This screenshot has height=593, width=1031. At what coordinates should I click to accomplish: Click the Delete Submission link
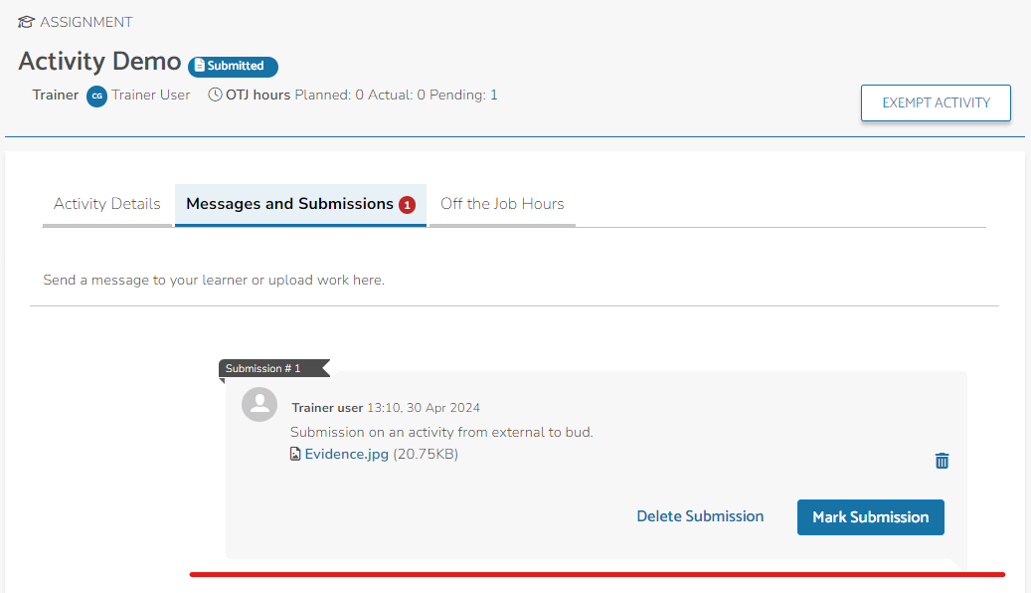(x=700, y=516)
